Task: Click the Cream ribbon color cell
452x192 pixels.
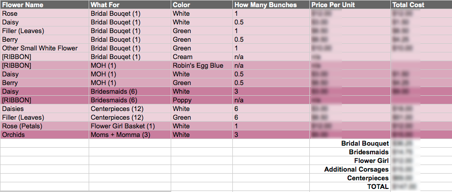Action: 201,57
